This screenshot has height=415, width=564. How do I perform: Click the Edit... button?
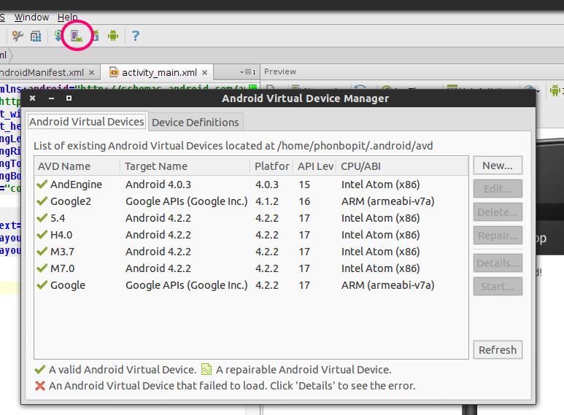coord(498,189)
